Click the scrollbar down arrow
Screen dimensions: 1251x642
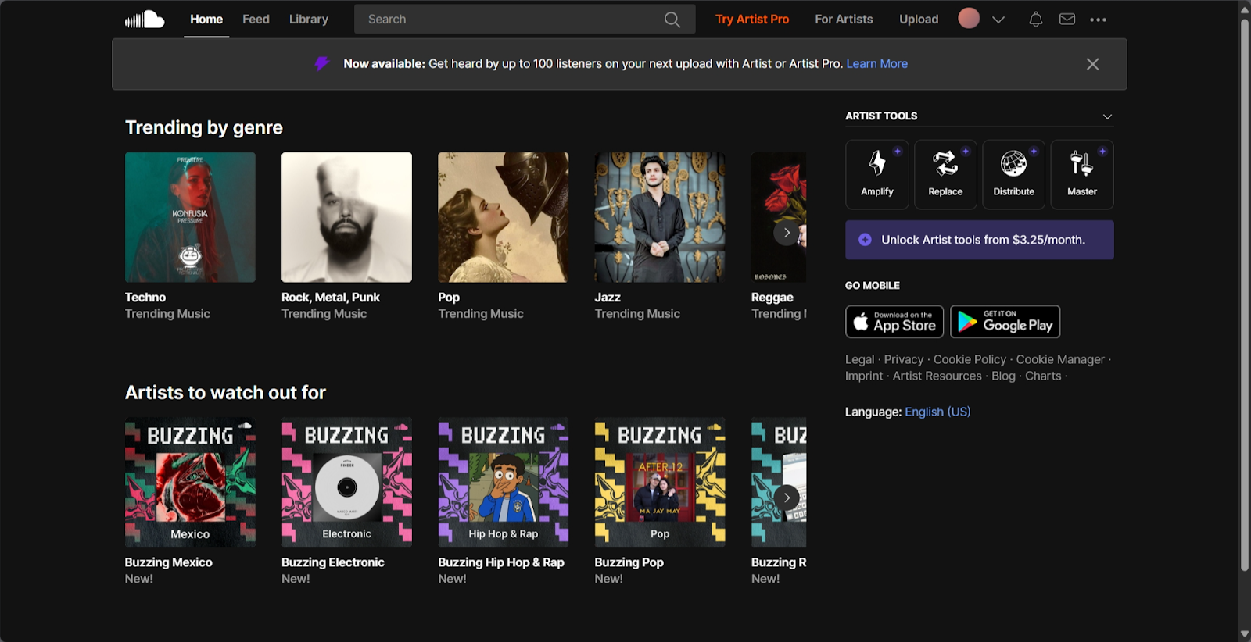pyautogui.click(x=1245, y=634)
